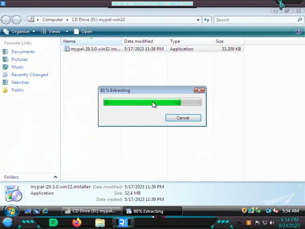305x229 pixels.
Task: Click the Vista Start orb
Action: click(11, 211)
